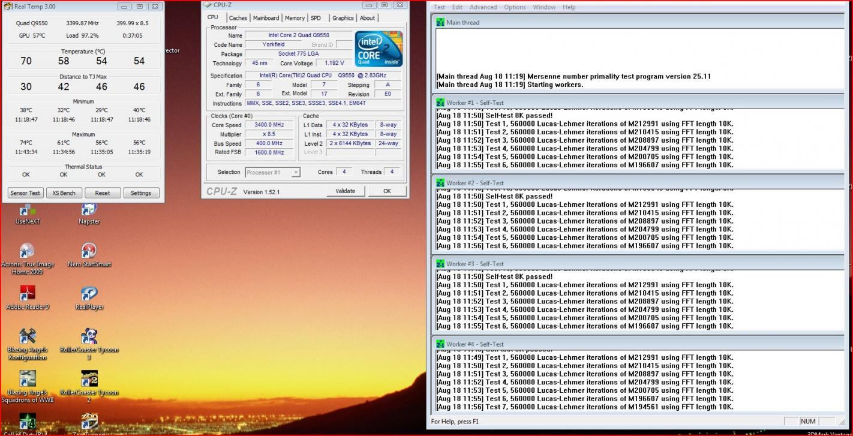This screenshot has width=853, height=436.
Task: Open the Advanced menu in Prime95
Action: (x=483, y=7)
